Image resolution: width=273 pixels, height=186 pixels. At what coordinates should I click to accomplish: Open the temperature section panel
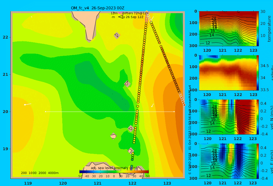coord(228,29)
